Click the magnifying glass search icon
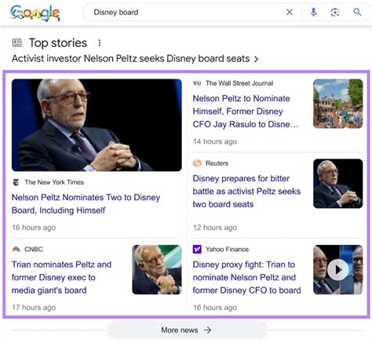372x340 pixels. [357, 12]
